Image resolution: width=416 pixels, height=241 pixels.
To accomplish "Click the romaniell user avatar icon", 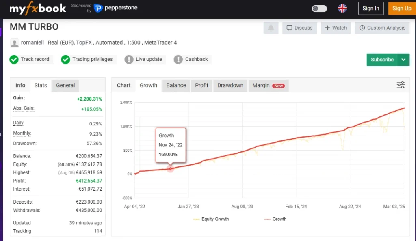I will pyautogui.click(x=14, y=43).
